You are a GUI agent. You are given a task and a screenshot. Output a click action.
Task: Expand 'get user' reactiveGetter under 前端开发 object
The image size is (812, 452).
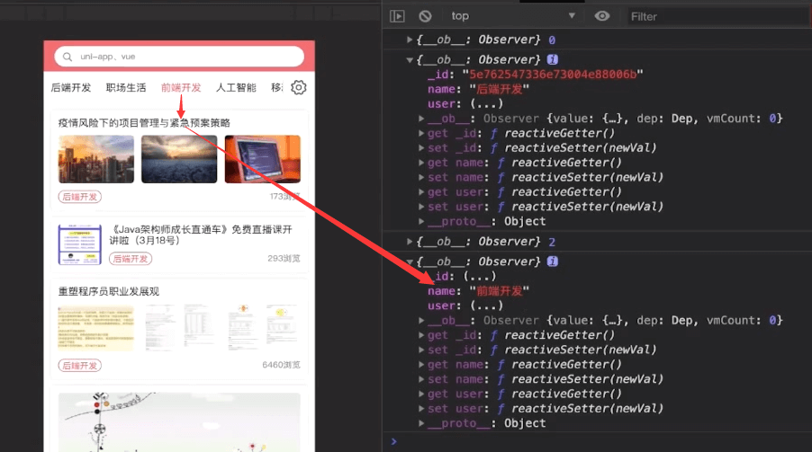point(421,394)
